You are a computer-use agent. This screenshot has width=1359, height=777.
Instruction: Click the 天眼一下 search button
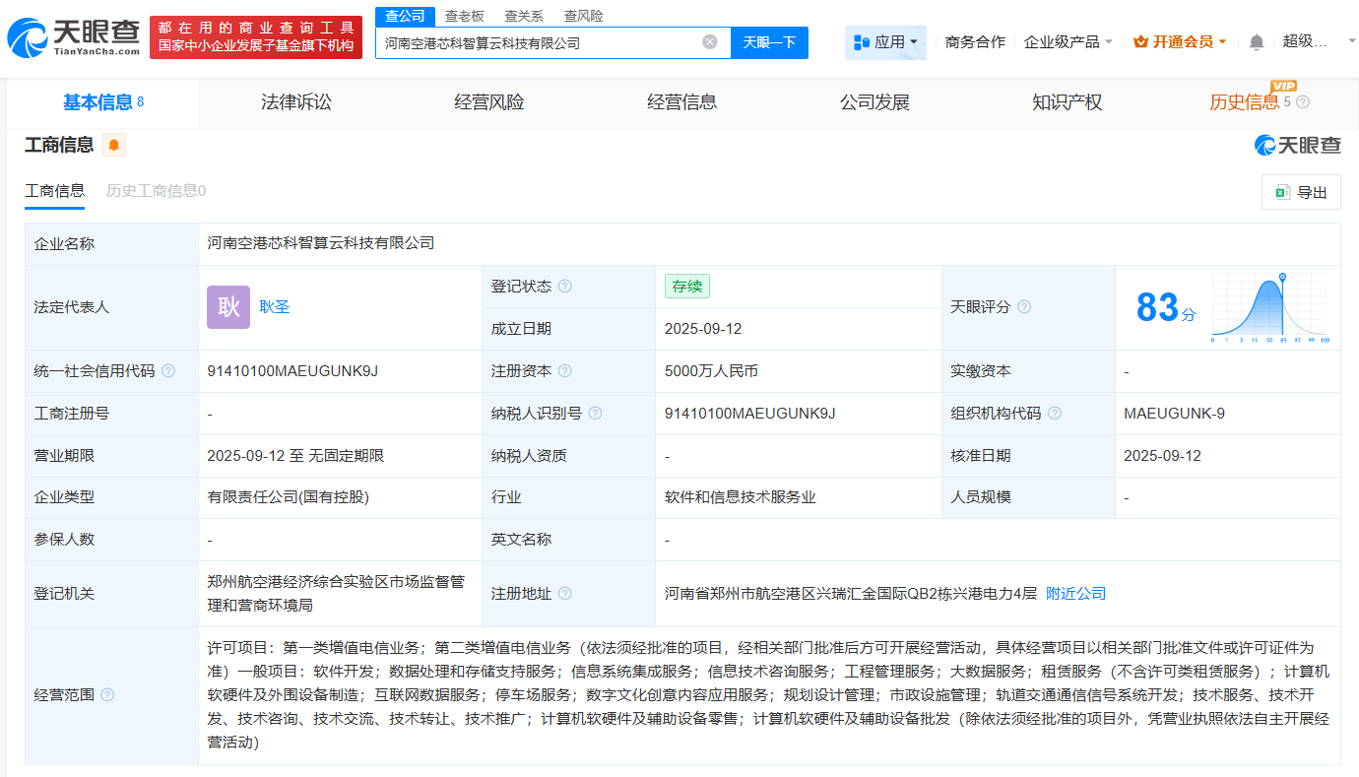point(771,42)
